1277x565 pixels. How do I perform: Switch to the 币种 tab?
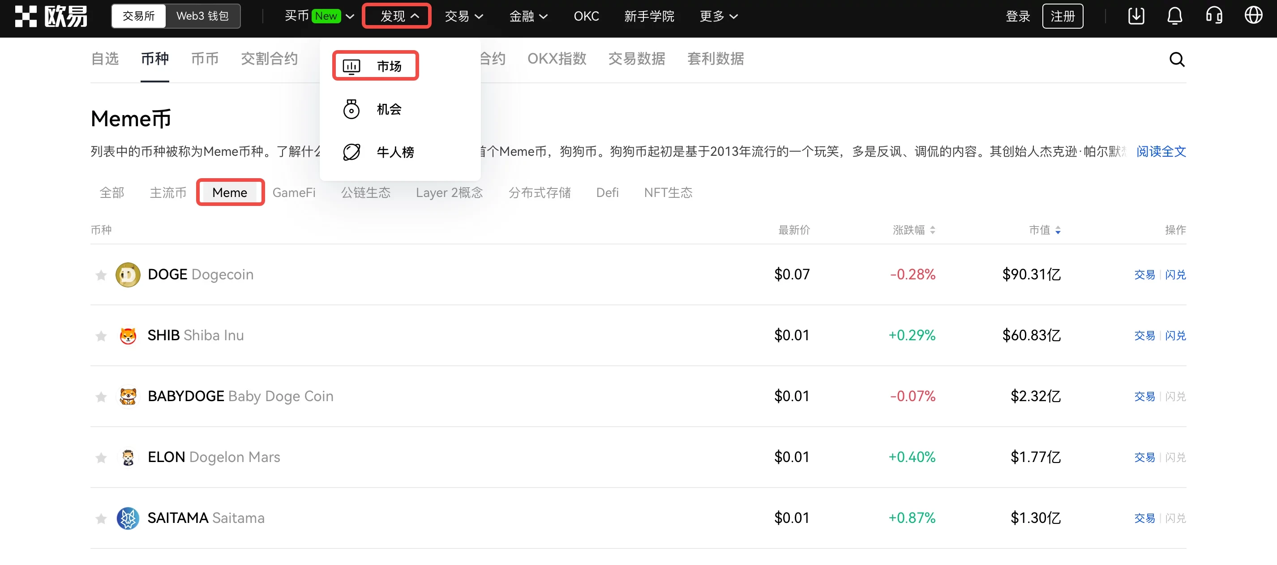click(154, 59)
